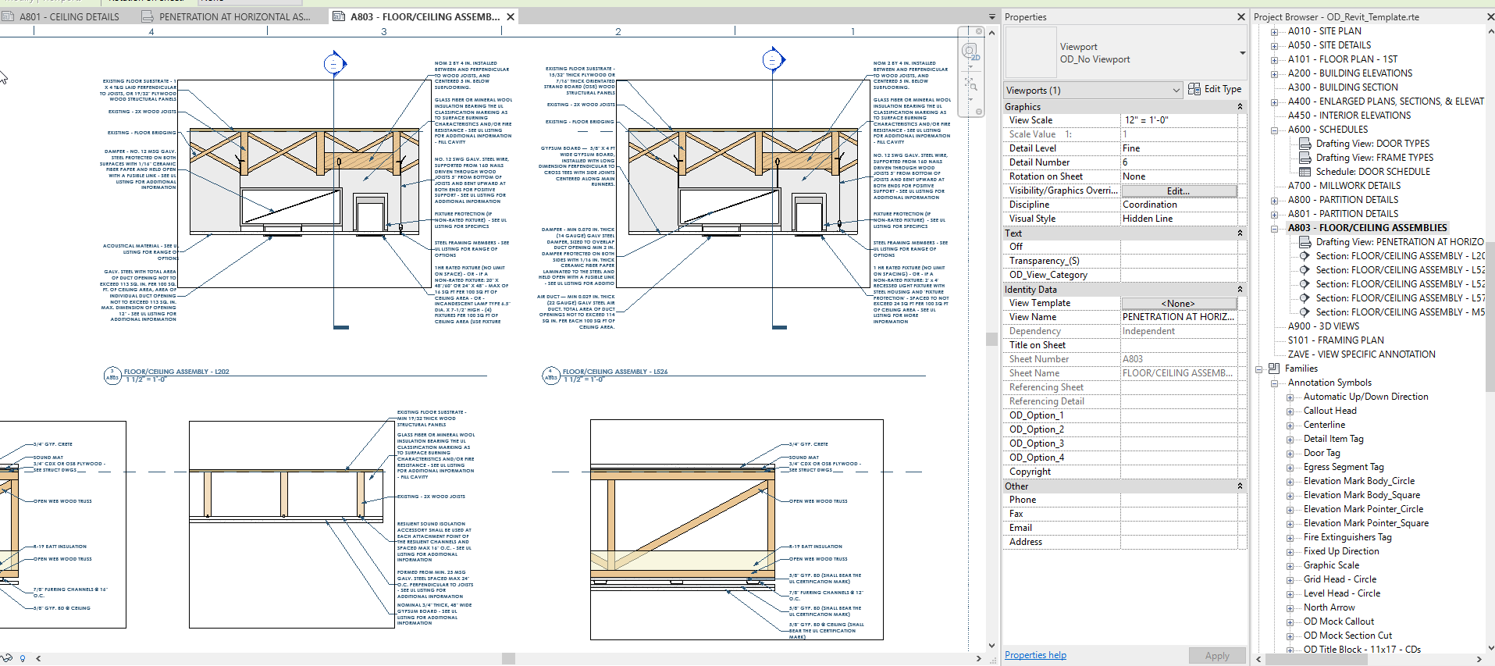Select Drafting View DOOR TYPES icon
This screenshot has height=666, width=1495.
point(1305,144)
